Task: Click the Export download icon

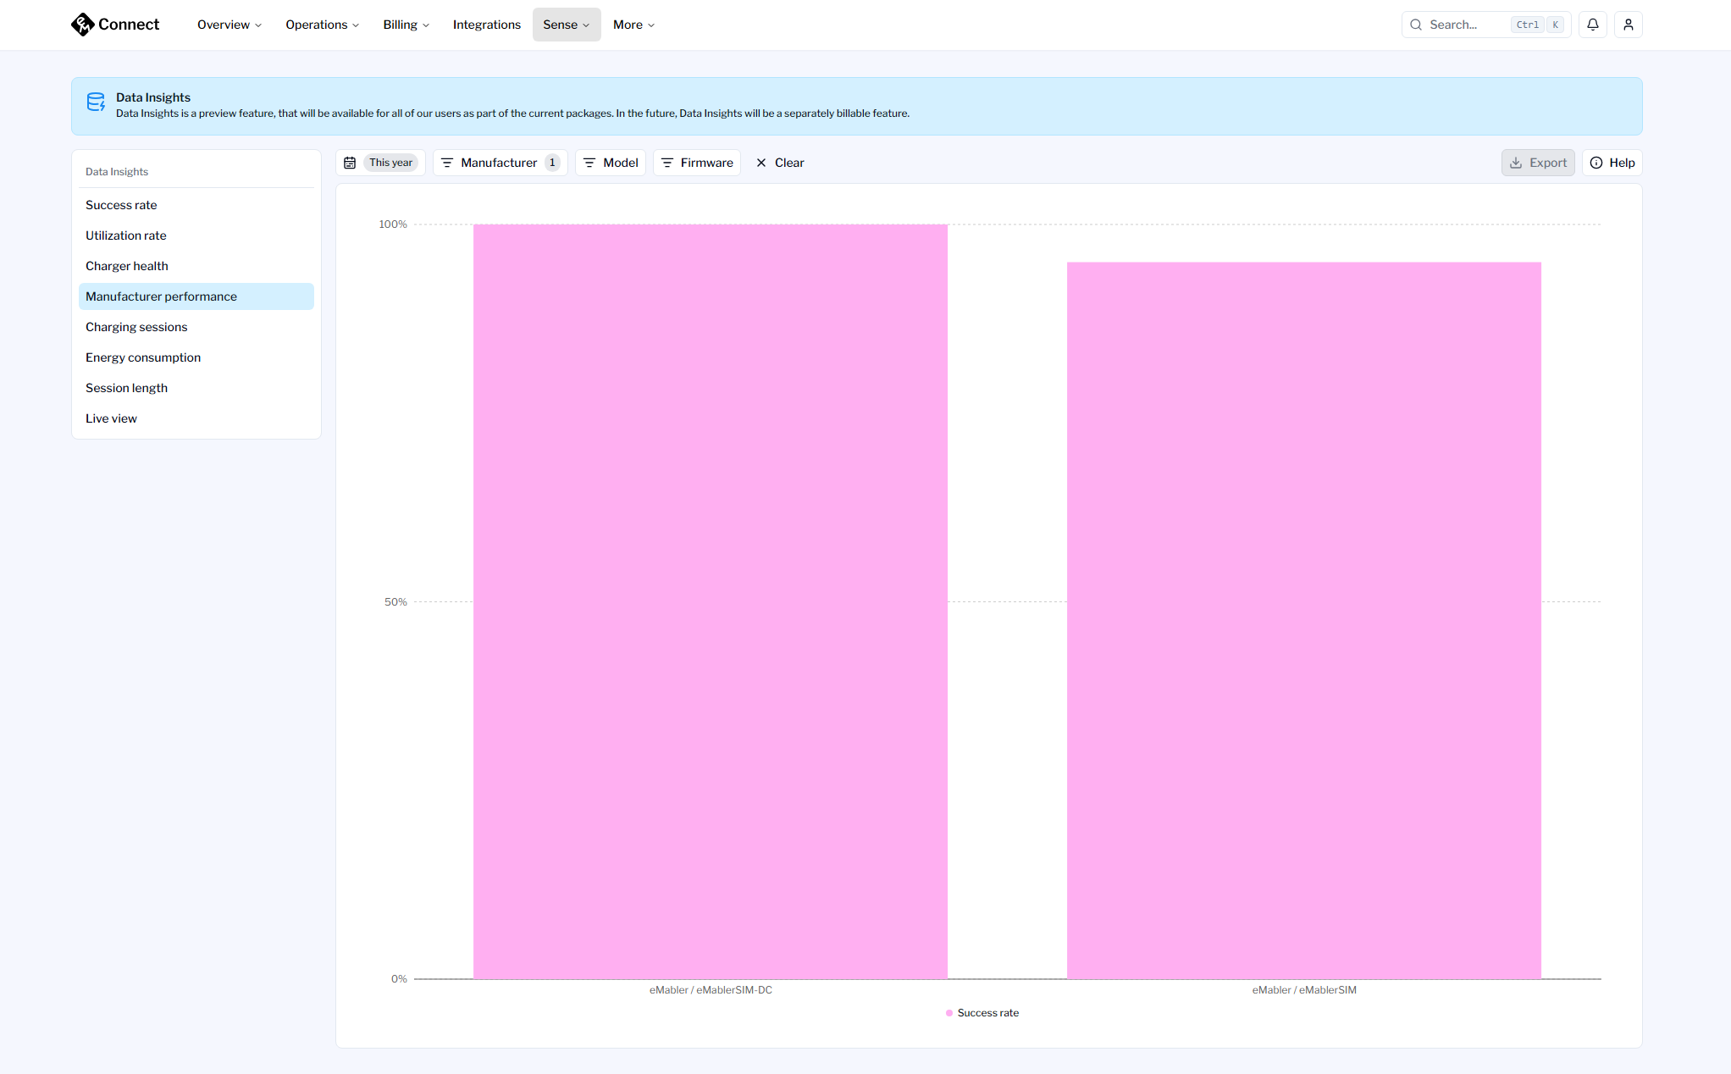Action: (1516, 163)
